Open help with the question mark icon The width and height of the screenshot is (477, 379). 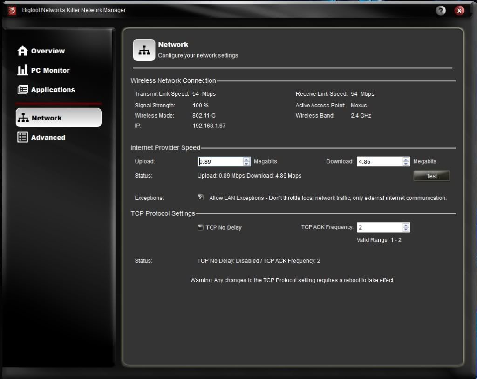pyautogui.click(x=441, y=11)
